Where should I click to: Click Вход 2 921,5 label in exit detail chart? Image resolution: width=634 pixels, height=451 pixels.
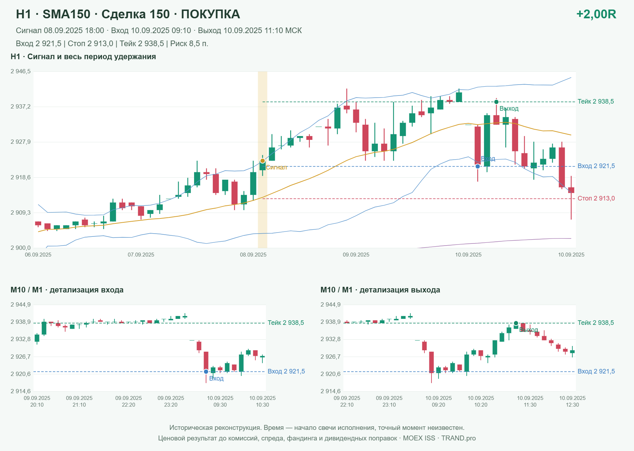pyautogui.click(x=596, y=371)
